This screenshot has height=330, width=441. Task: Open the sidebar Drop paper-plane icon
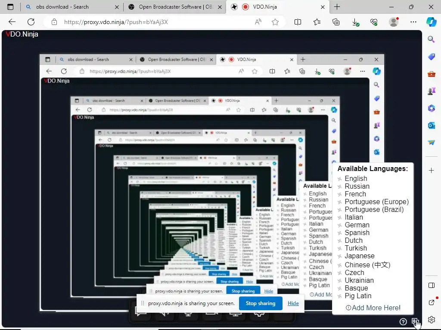coord(432,143)
